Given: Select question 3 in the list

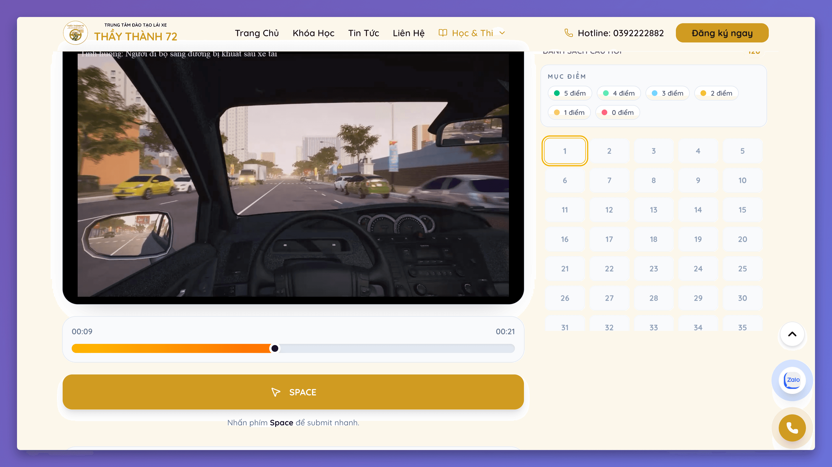Looking at the screenshot, I should point(653,151).
